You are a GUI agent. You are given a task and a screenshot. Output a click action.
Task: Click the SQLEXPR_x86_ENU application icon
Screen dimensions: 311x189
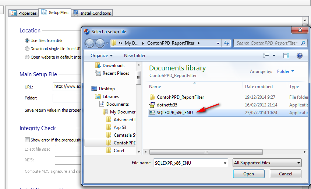point(152,113)
